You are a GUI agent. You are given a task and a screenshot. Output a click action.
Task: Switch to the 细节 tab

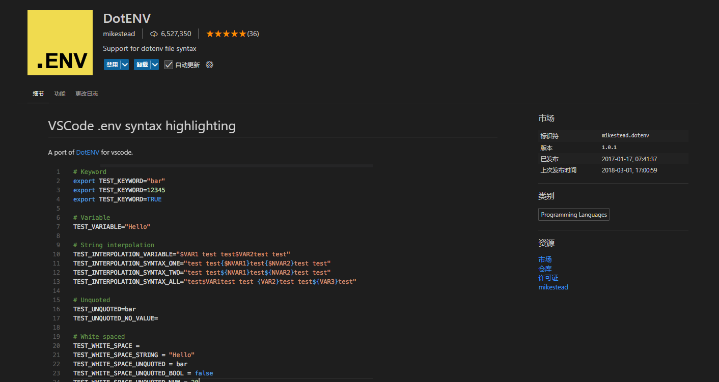(x=38, y=94)
